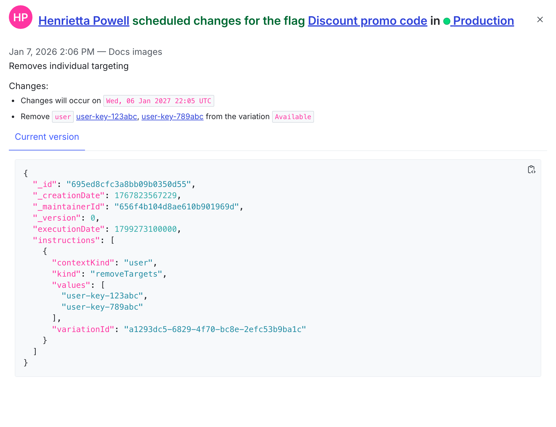Click the _maintainerId value in the JSON
Screen dimensions: 556x427
pos(176,207)
